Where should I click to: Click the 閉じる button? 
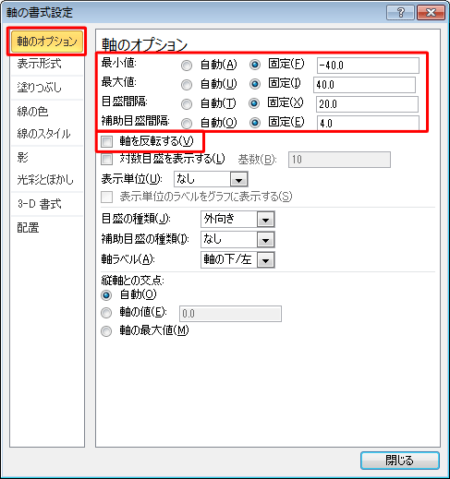point(400,461)
